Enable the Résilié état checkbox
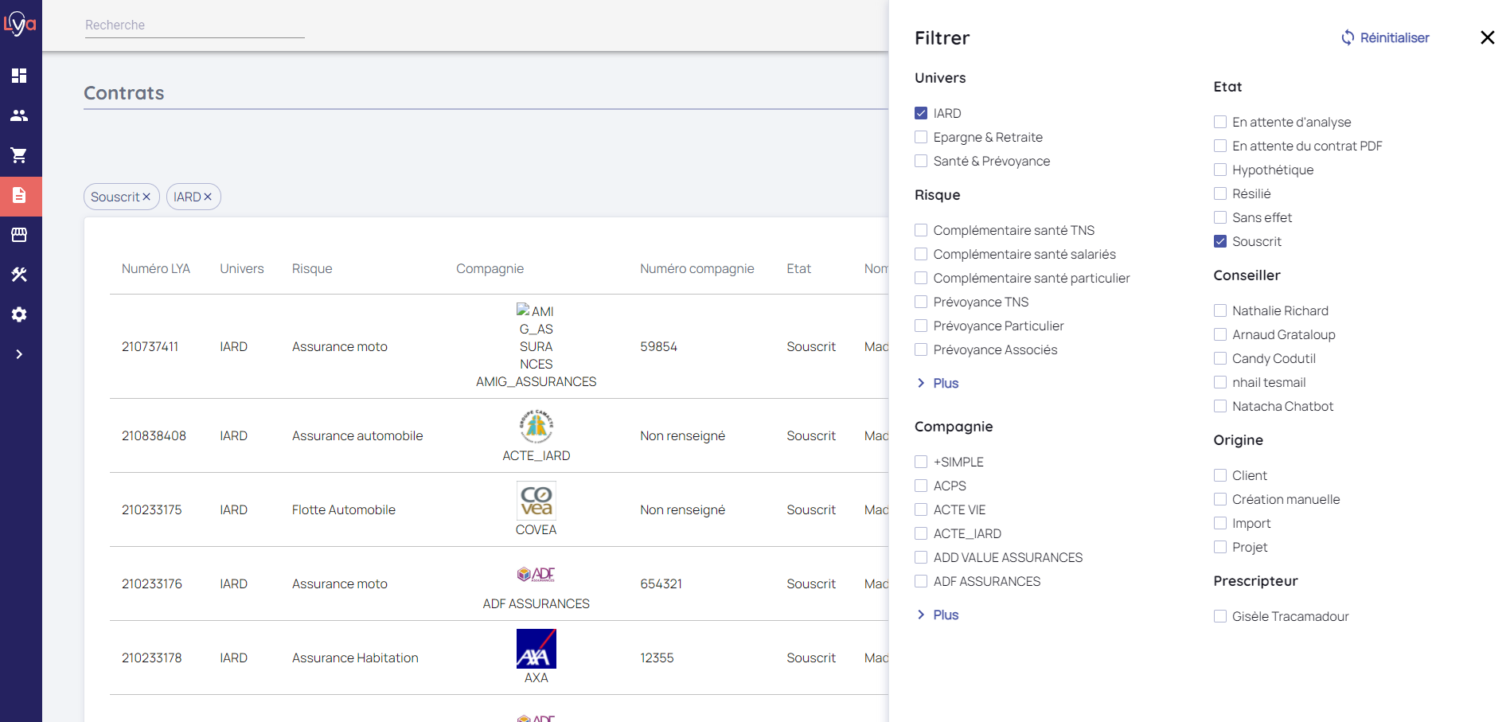1510x722 pixels. (x=1219, y=193)
